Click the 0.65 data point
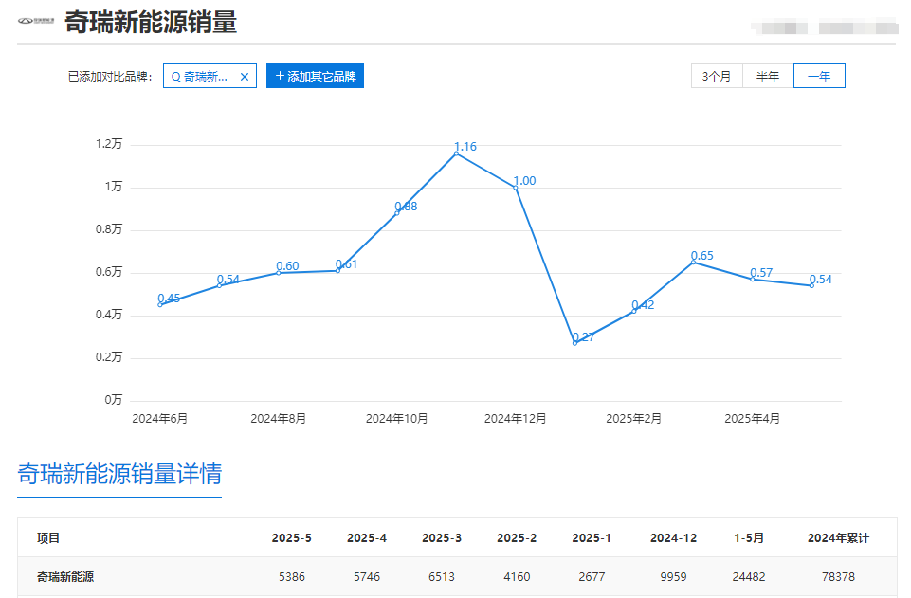Viewport: 911px width, 598px height. (x=693, y=263)
